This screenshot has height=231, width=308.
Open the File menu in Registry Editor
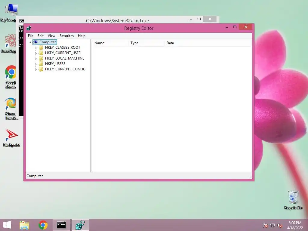pos(31,36)
